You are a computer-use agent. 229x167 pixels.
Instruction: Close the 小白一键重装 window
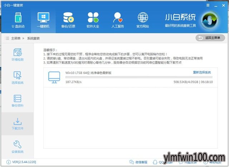(223, 5)
